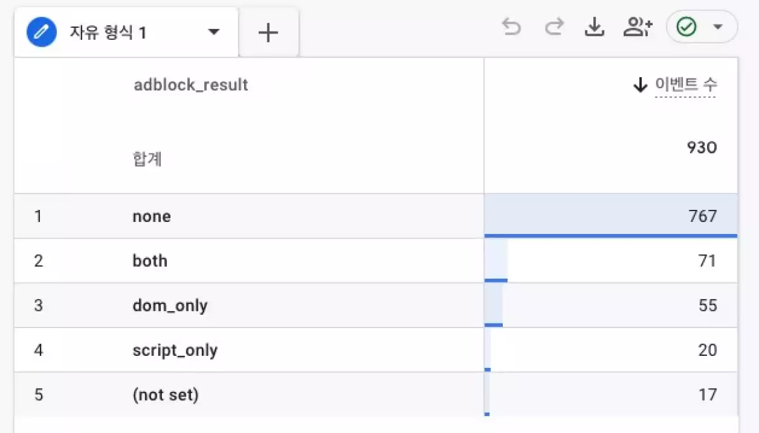Share exploration with add-user icon

click(x=637, y=28)
